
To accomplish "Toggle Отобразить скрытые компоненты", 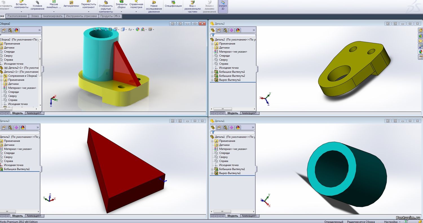I will pyautogui.click(x=106, y=6).
